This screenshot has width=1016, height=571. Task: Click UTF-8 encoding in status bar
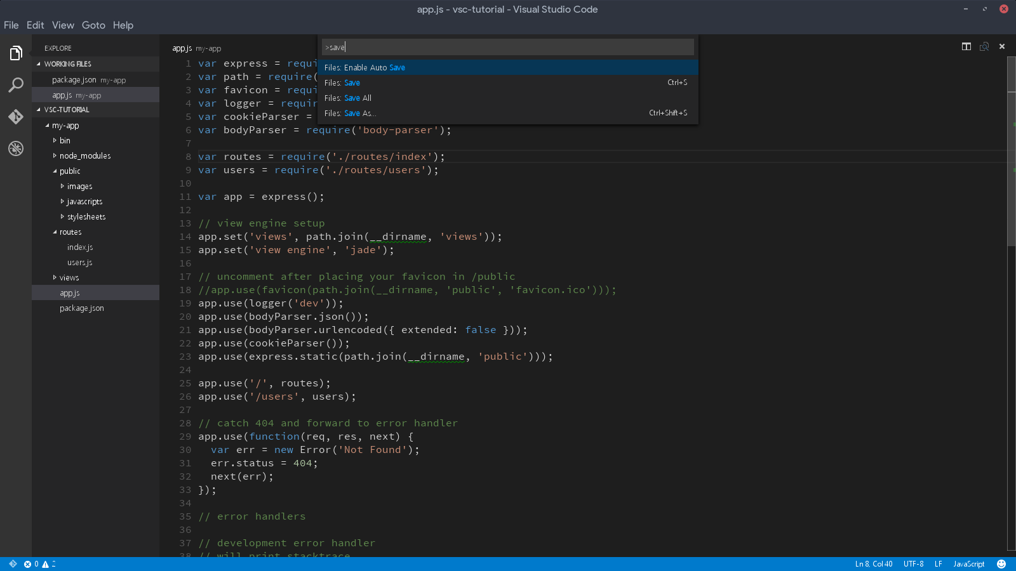[914, 564]
